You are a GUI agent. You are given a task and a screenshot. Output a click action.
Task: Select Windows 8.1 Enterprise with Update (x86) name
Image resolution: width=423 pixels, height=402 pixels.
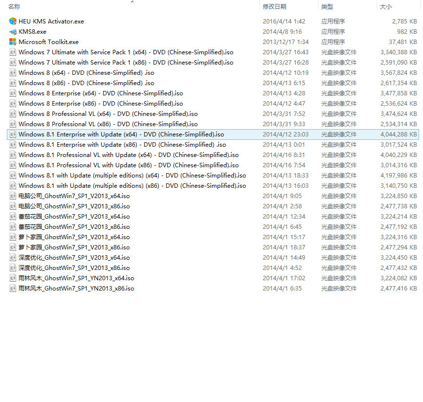[x=122, y=145]
